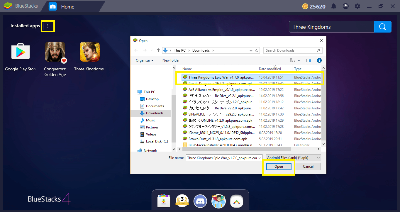400x212 pixels.
Task: Click This PC in address breadcrumb
Action: pos(179,50)
